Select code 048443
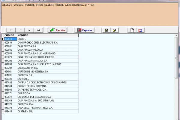The height and width of the screenshot is (120, 180). tap(10, 111)
